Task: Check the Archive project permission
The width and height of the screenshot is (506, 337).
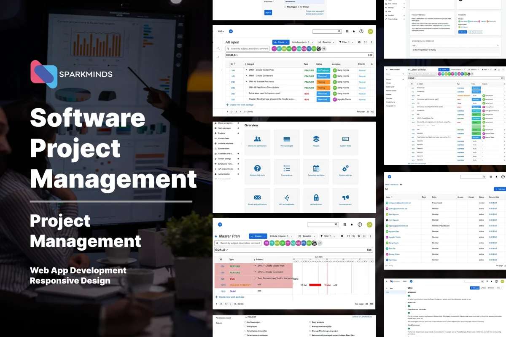Action: [245, 322]
